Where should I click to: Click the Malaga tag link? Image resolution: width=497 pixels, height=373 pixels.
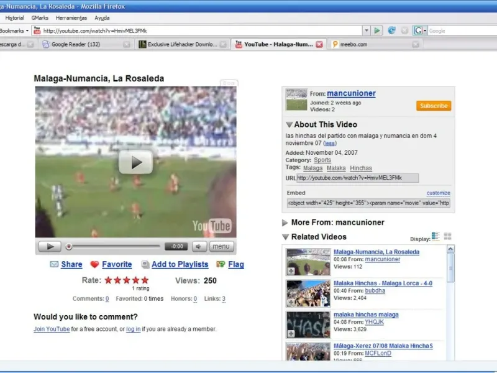click(x=312, y=168)
